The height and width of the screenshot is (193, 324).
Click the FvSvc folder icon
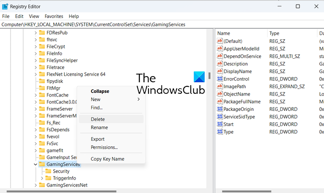(x=42, y=143)
